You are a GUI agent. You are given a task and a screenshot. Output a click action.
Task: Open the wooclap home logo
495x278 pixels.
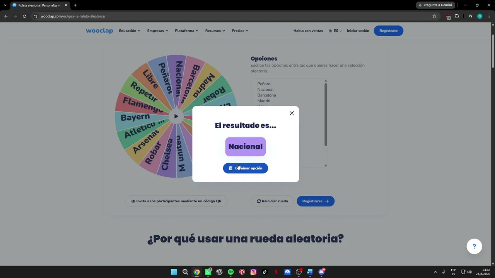99,31
